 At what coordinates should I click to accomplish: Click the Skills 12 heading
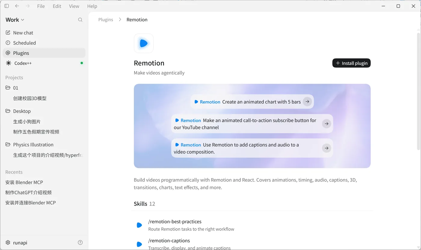144,204
